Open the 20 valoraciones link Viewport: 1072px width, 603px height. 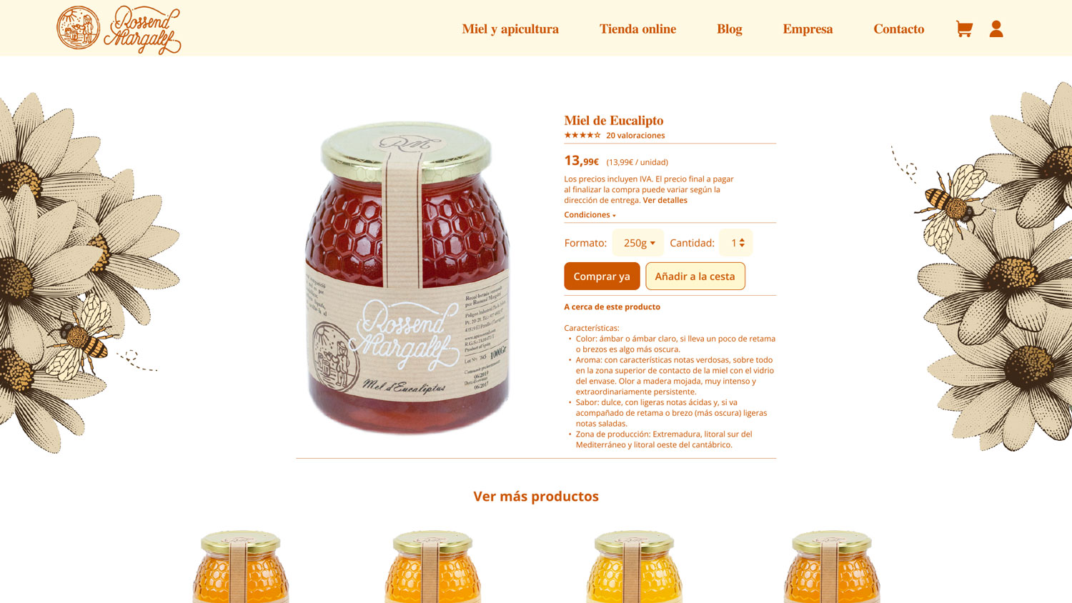pos(635,135)
